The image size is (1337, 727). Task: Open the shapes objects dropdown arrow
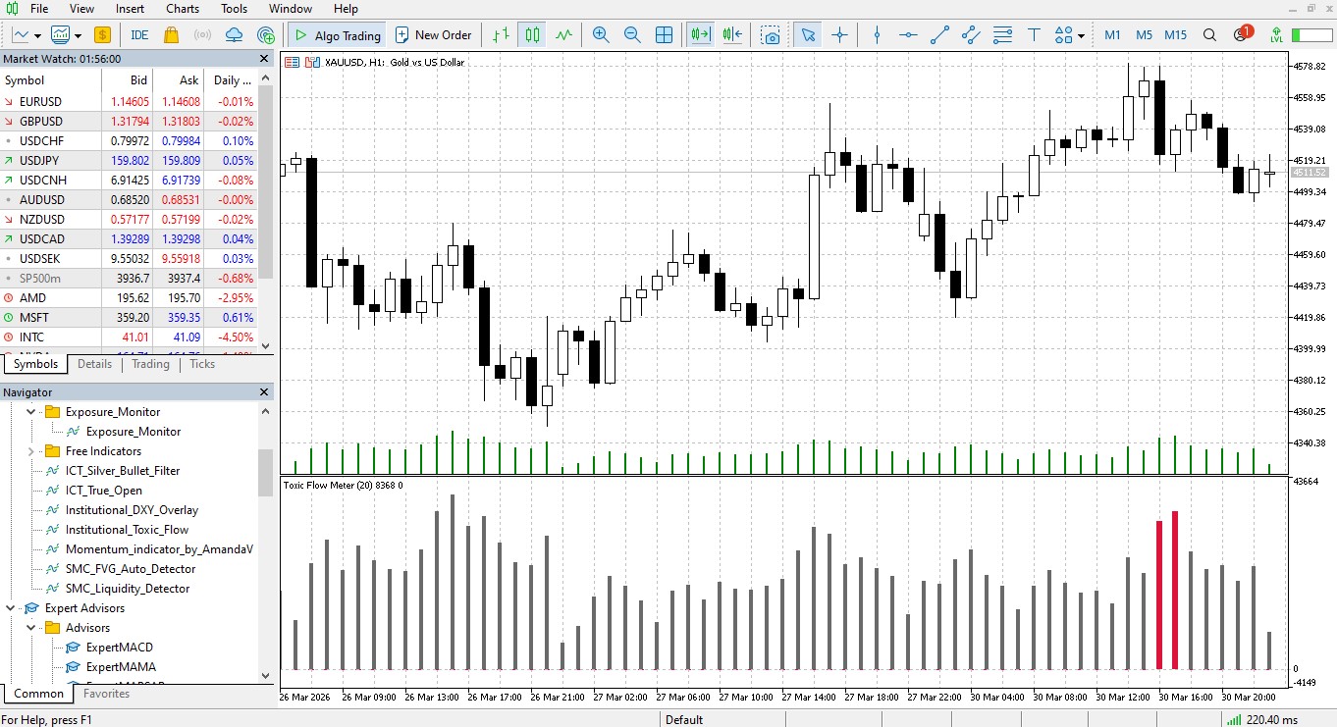[x=1081, y=35]
